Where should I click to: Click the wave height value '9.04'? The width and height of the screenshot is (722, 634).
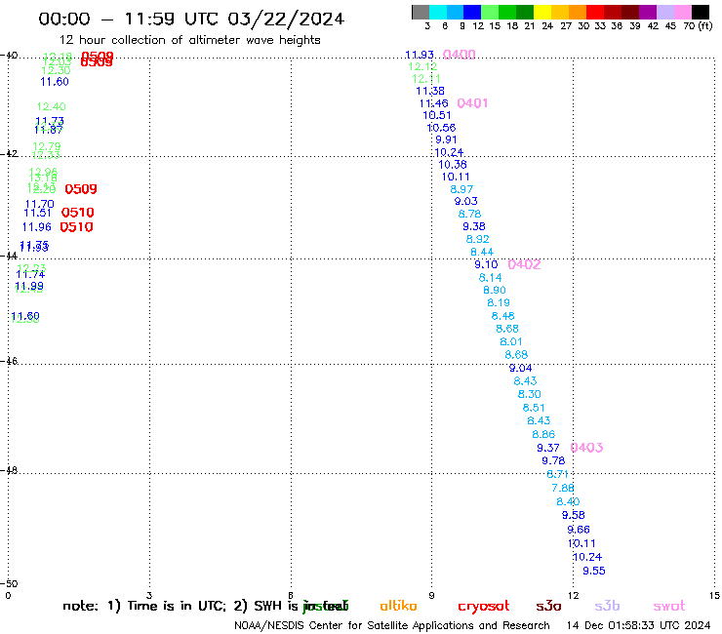[x=520, y=369]
